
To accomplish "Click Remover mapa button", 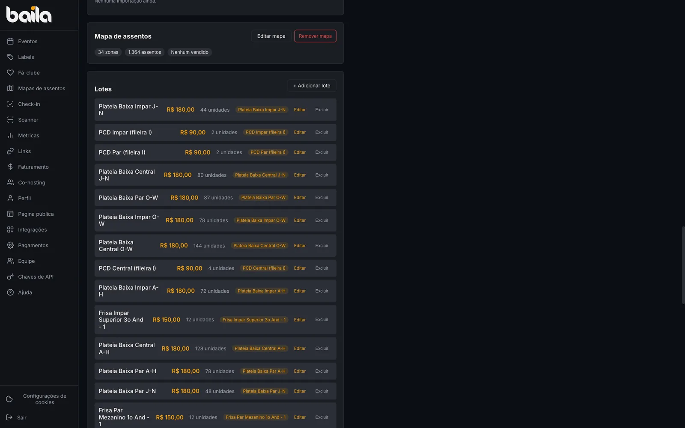I will (x=315, y=36).
